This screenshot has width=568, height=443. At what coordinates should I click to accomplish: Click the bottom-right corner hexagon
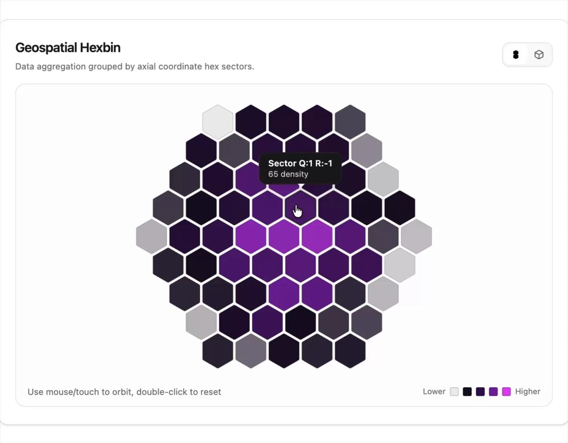(x=350, y=351)
